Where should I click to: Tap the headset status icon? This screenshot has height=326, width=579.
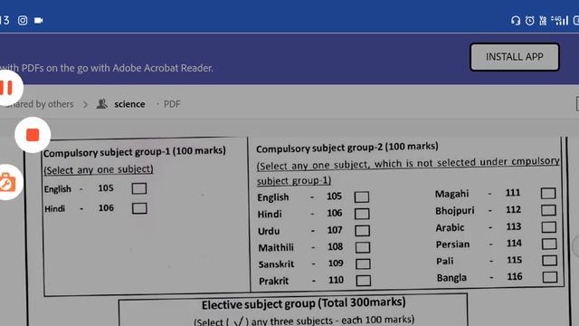click(516, 20)
